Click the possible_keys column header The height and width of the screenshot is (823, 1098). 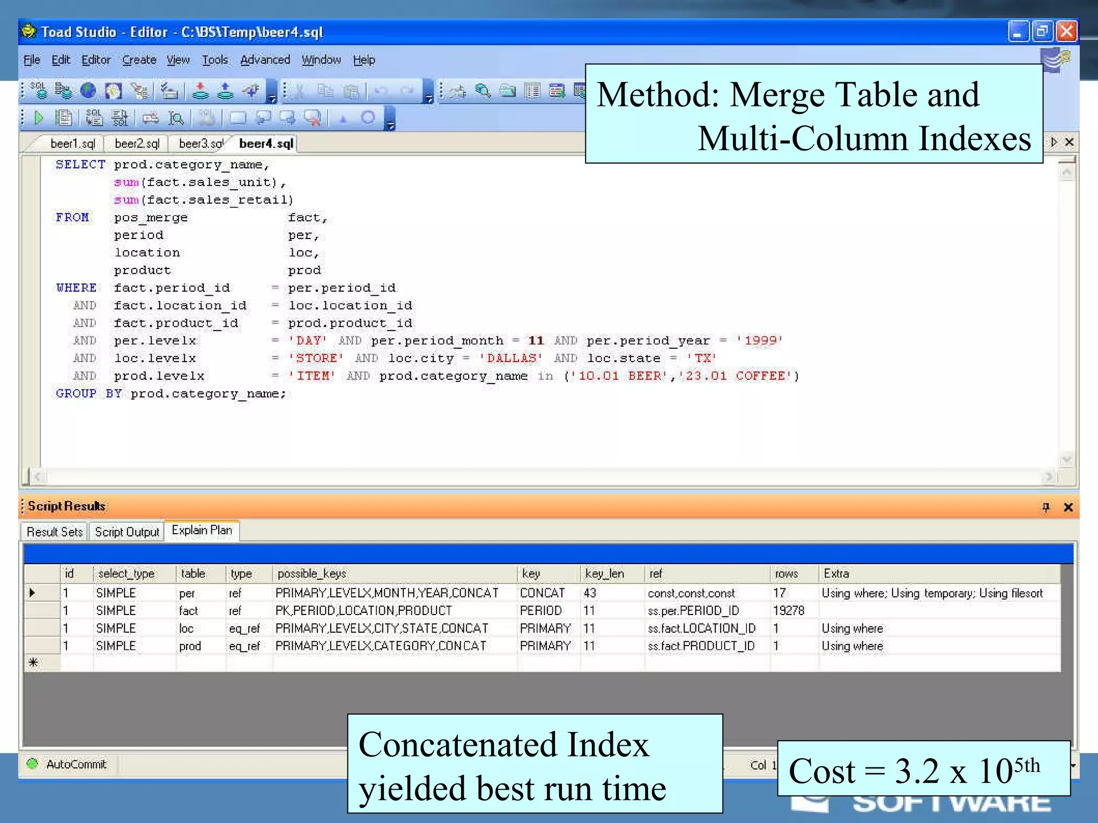tap(395, 573)
